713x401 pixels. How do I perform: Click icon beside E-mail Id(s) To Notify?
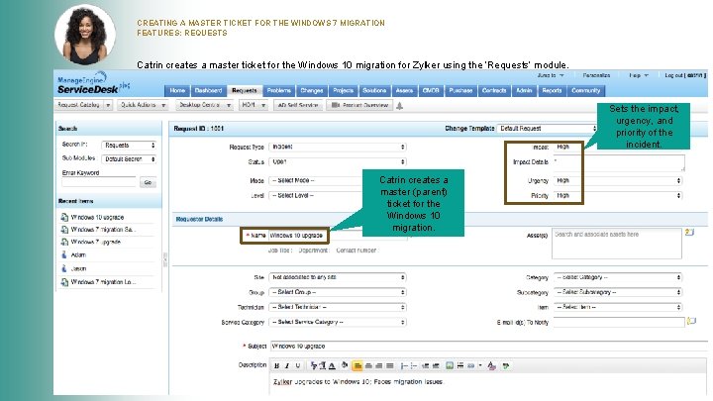[691, 321]
